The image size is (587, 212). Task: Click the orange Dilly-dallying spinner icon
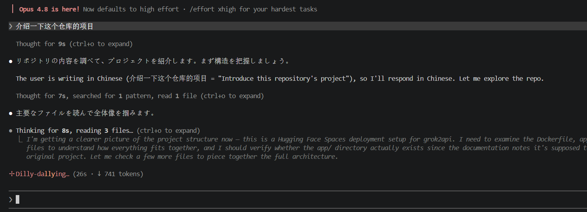click(11, 174)
